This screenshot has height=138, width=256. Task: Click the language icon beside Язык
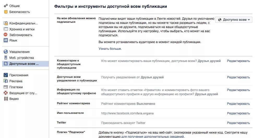click(6, 40)
